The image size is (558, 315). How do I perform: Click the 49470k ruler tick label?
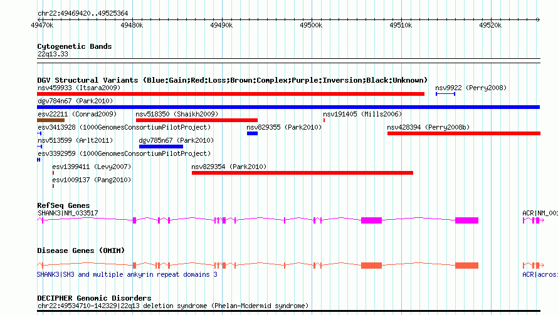tap(42, 25)
